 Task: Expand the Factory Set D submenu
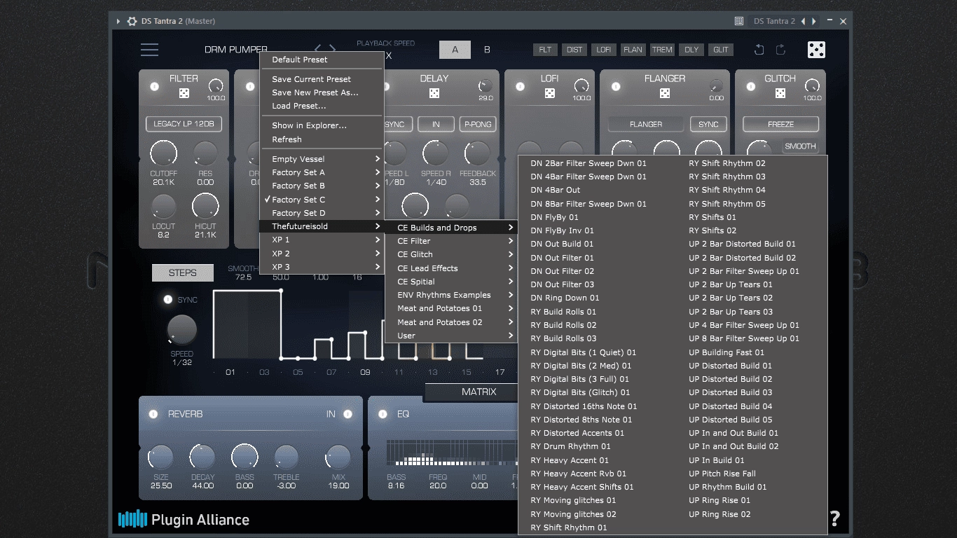322,213
